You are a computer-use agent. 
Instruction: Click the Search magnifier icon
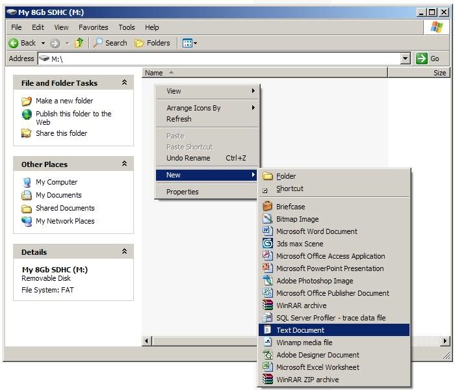pos(97,43)
